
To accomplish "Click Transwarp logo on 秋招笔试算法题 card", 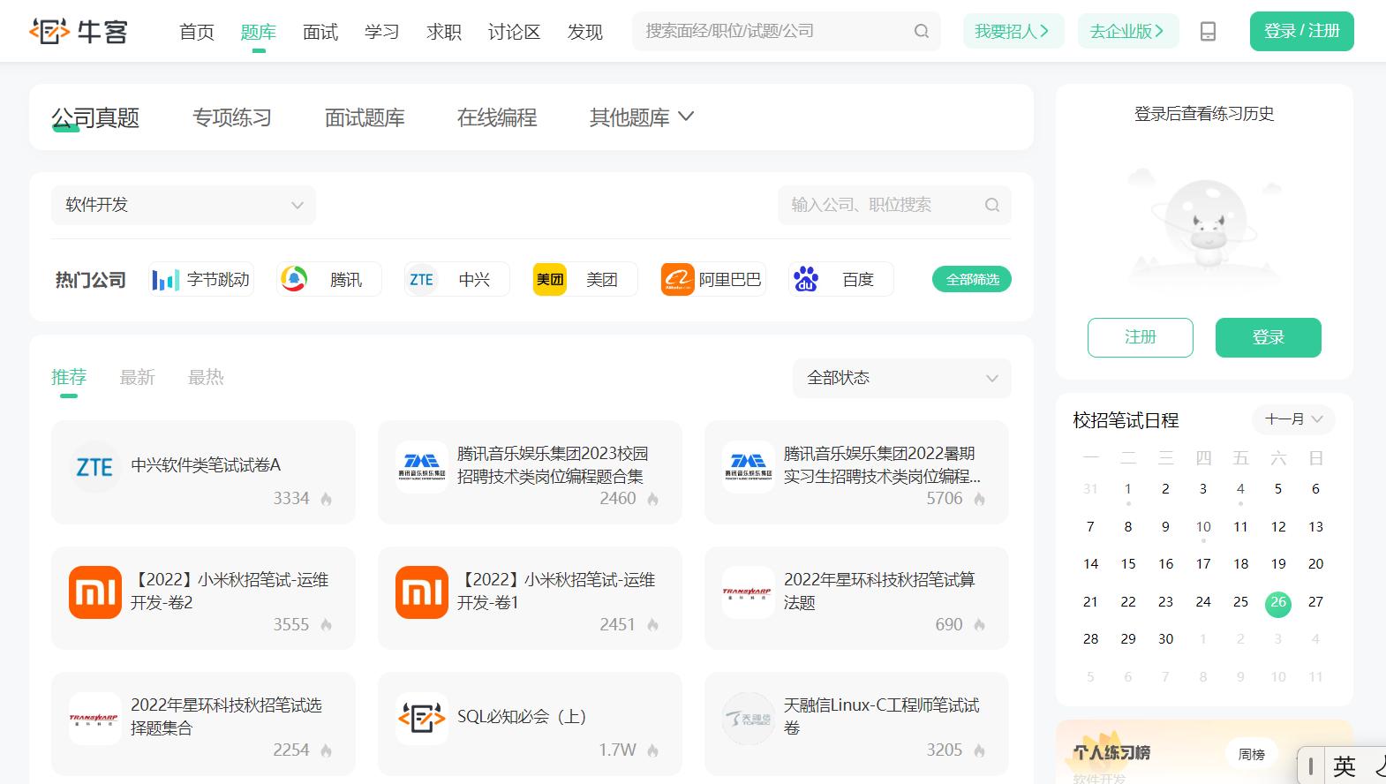I will pos(748,592).
